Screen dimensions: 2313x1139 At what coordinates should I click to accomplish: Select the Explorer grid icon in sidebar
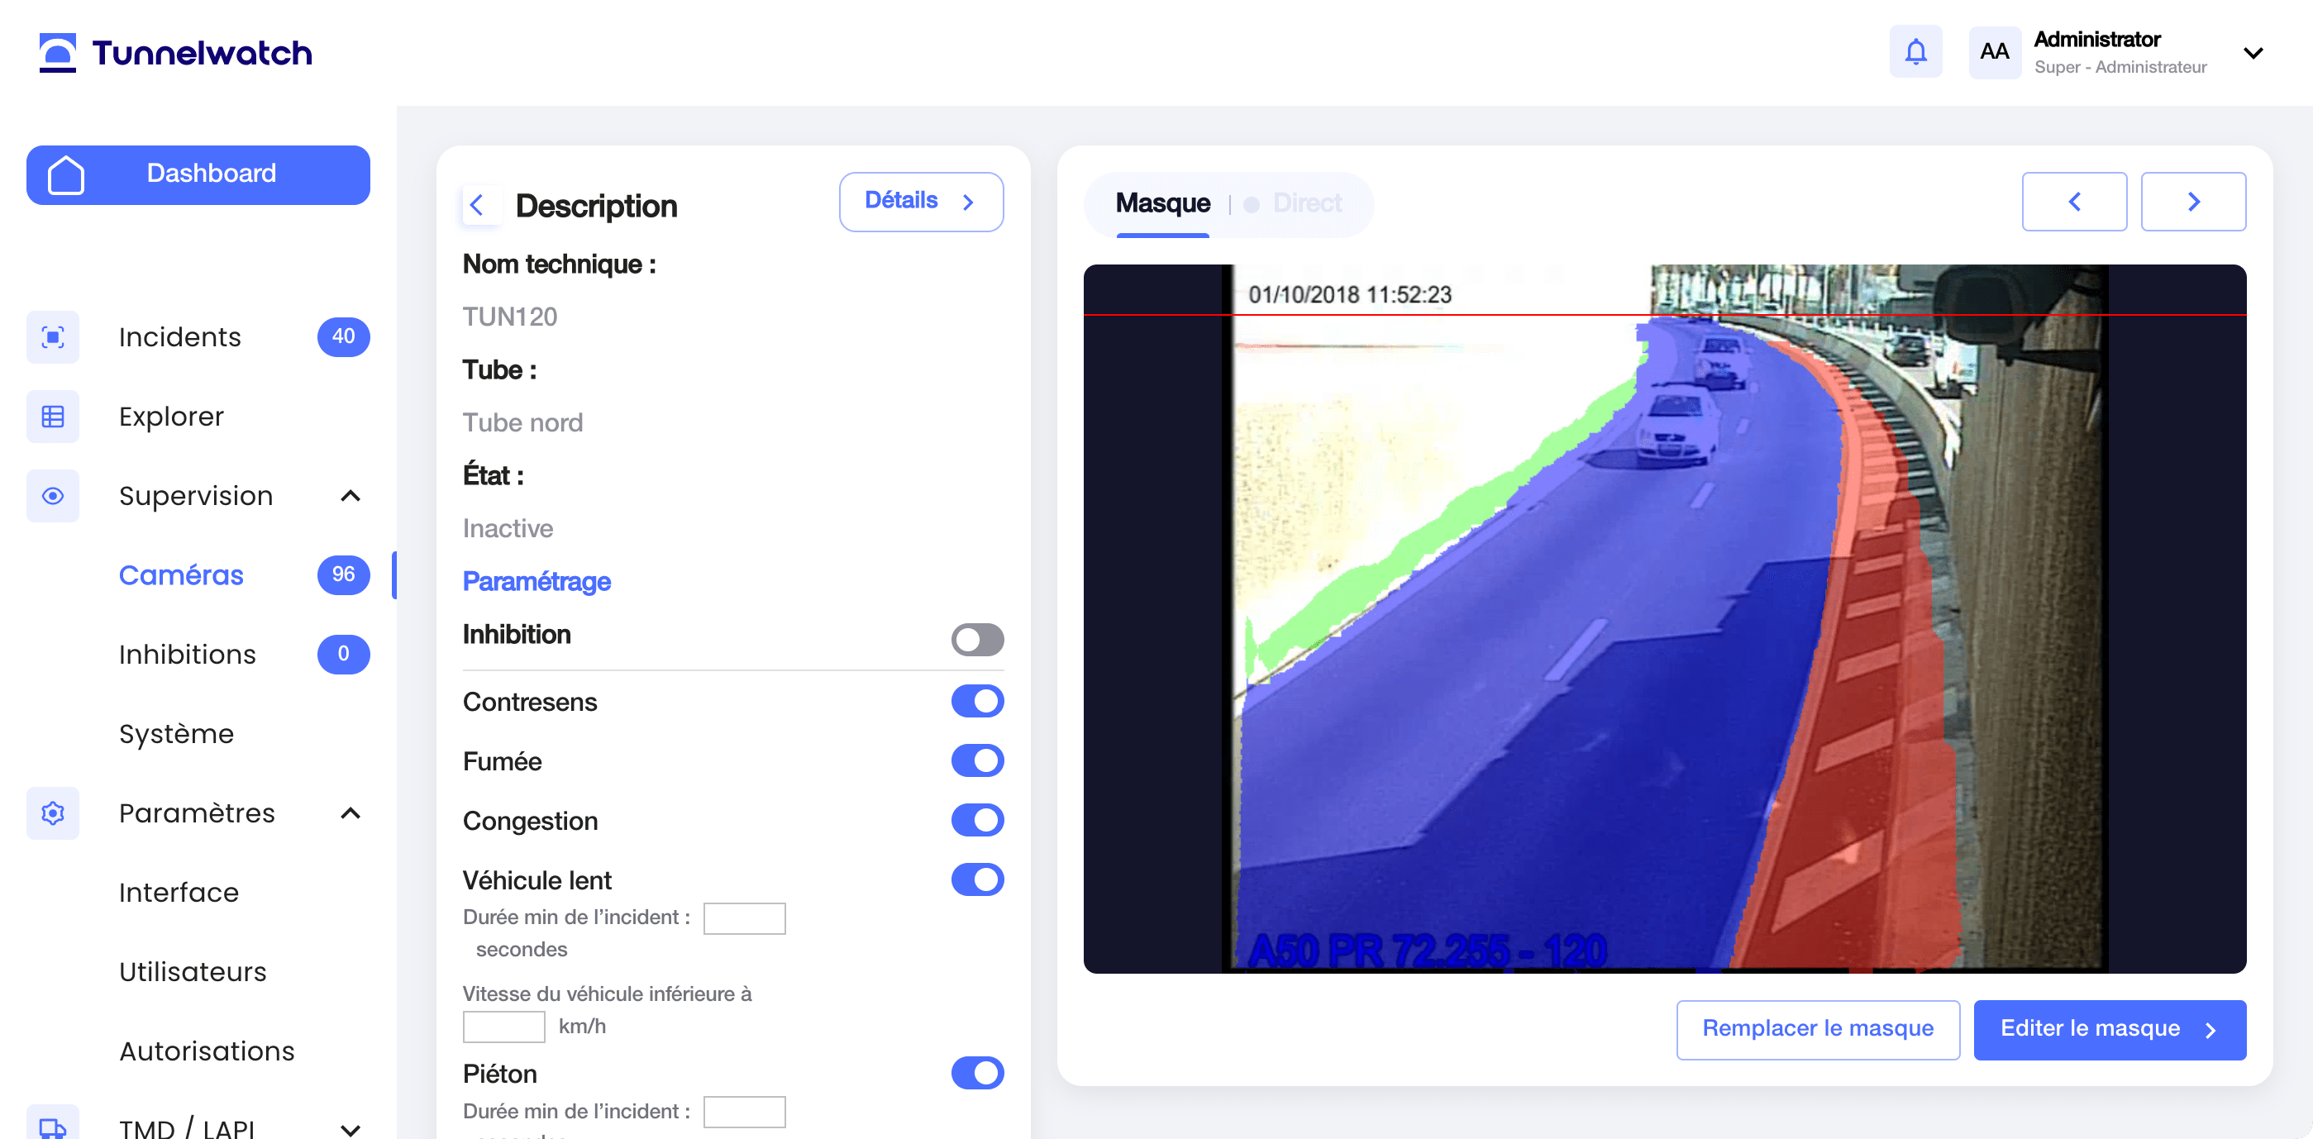(x=52, y=416)
